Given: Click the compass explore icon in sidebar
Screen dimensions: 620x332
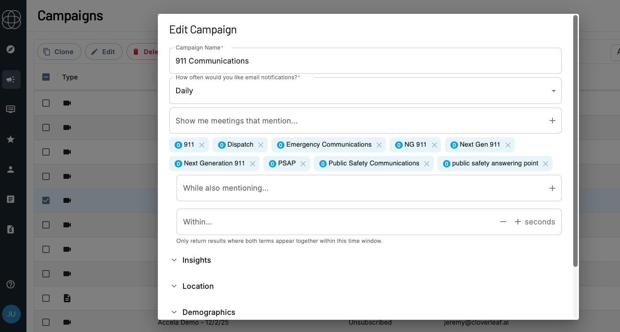Looking at the screenshot, I should [11, 49].
